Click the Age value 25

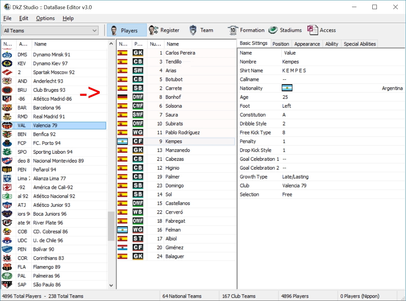click(x=285, y=97)
